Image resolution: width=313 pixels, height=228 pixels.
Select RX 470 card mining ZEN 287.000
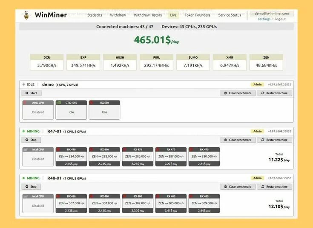[x=171, y=157]
